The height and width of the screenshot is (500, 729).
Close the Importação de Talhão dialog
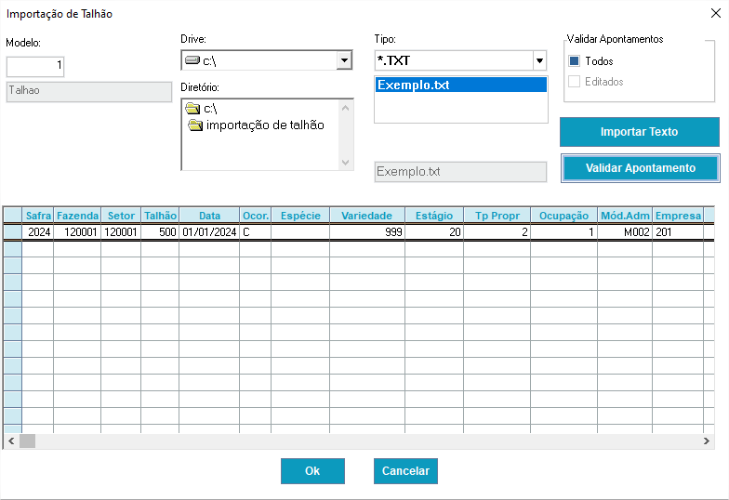click(716, 13)
